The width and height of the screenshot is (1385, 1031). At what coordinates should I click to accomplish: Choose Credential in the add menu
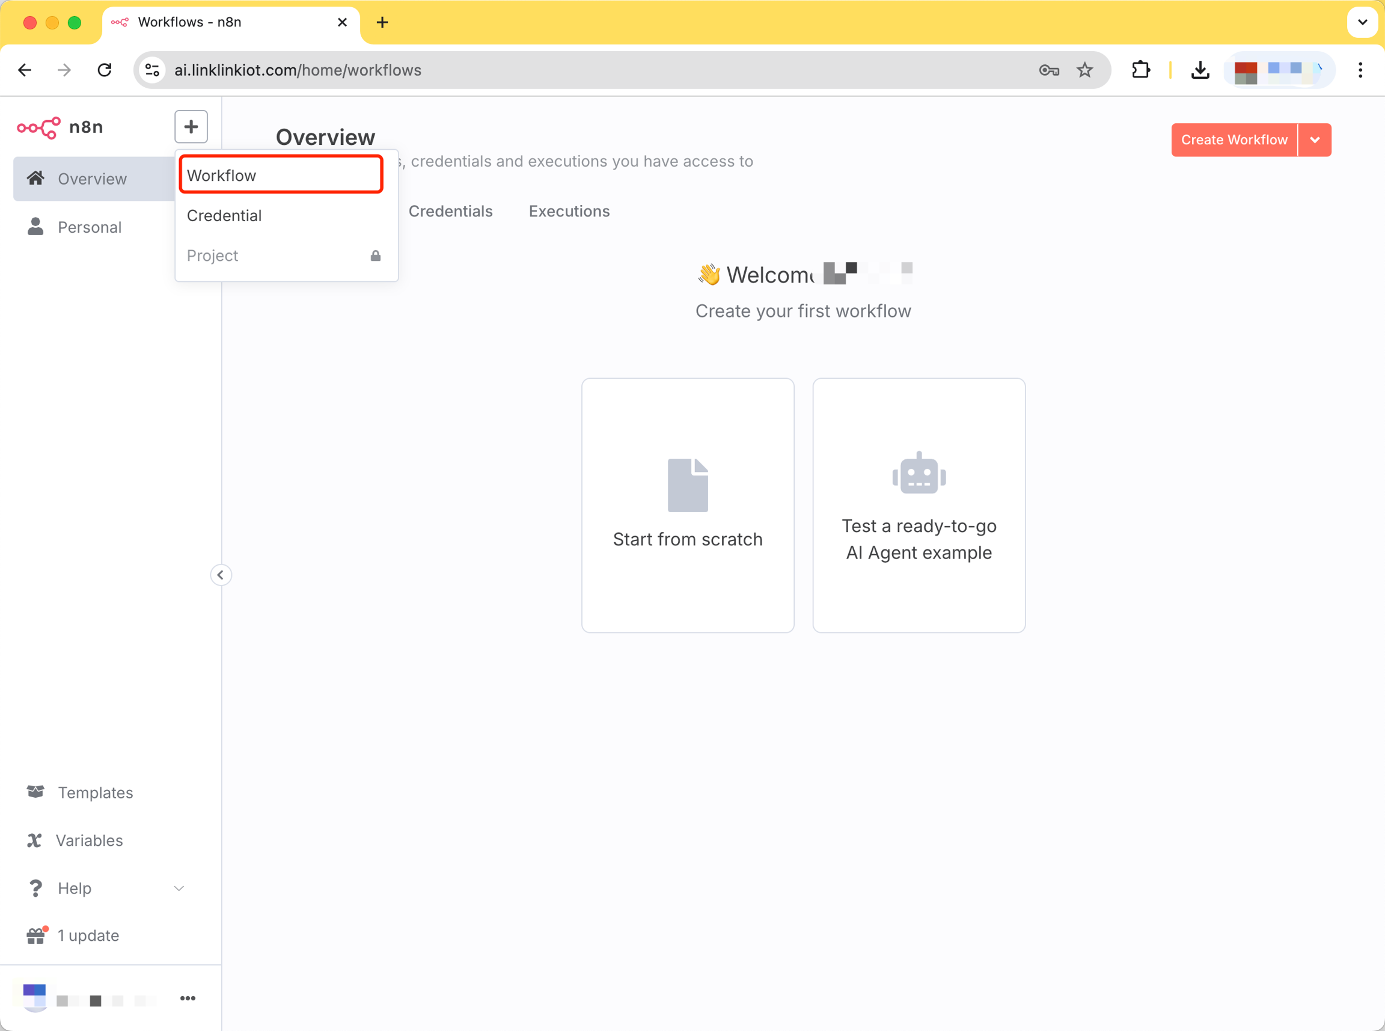point(225,216)
